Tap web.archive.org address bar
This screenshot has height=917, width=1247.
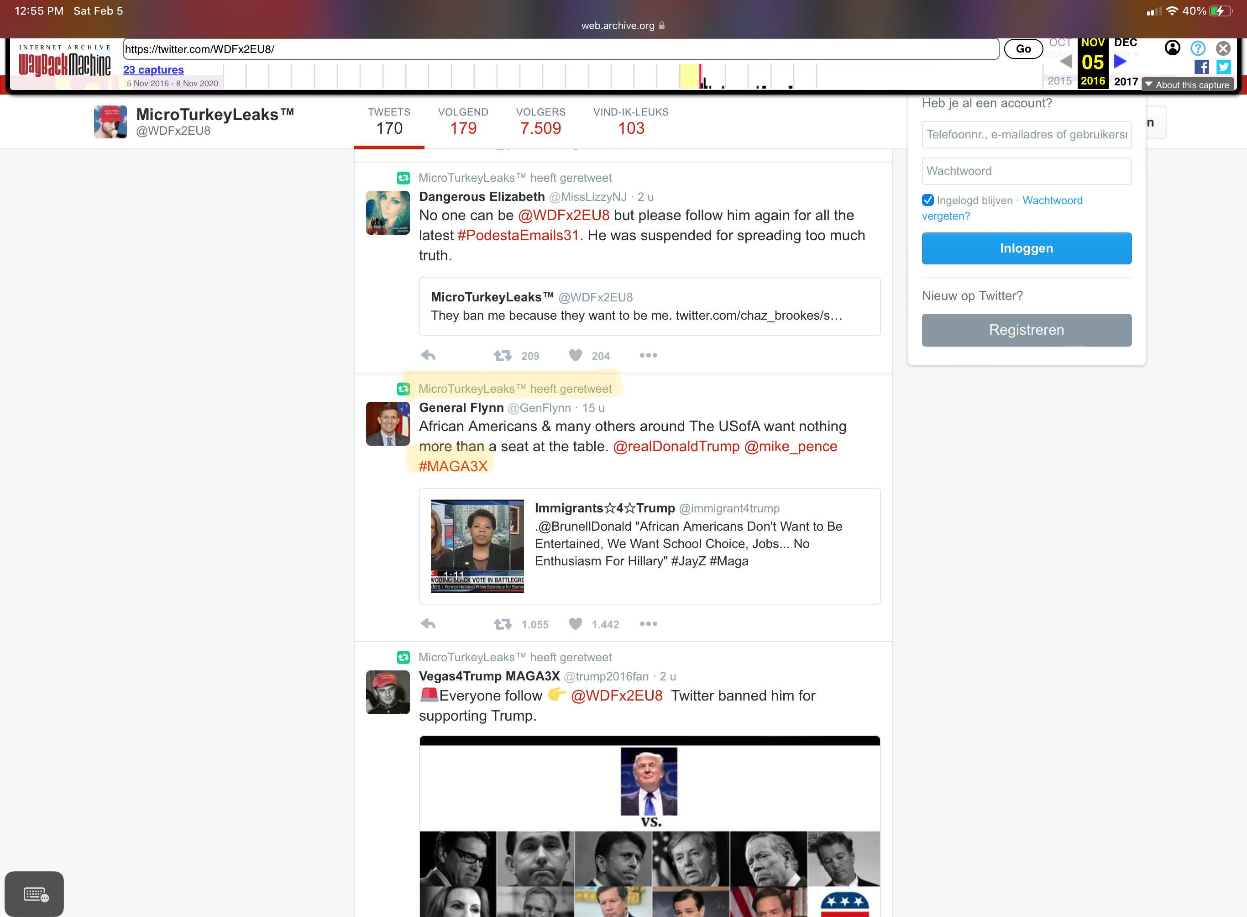(623, 26)
